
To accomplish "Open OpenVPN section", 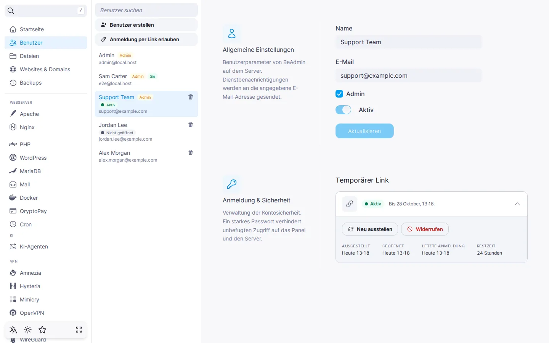I will coord(46,313).
